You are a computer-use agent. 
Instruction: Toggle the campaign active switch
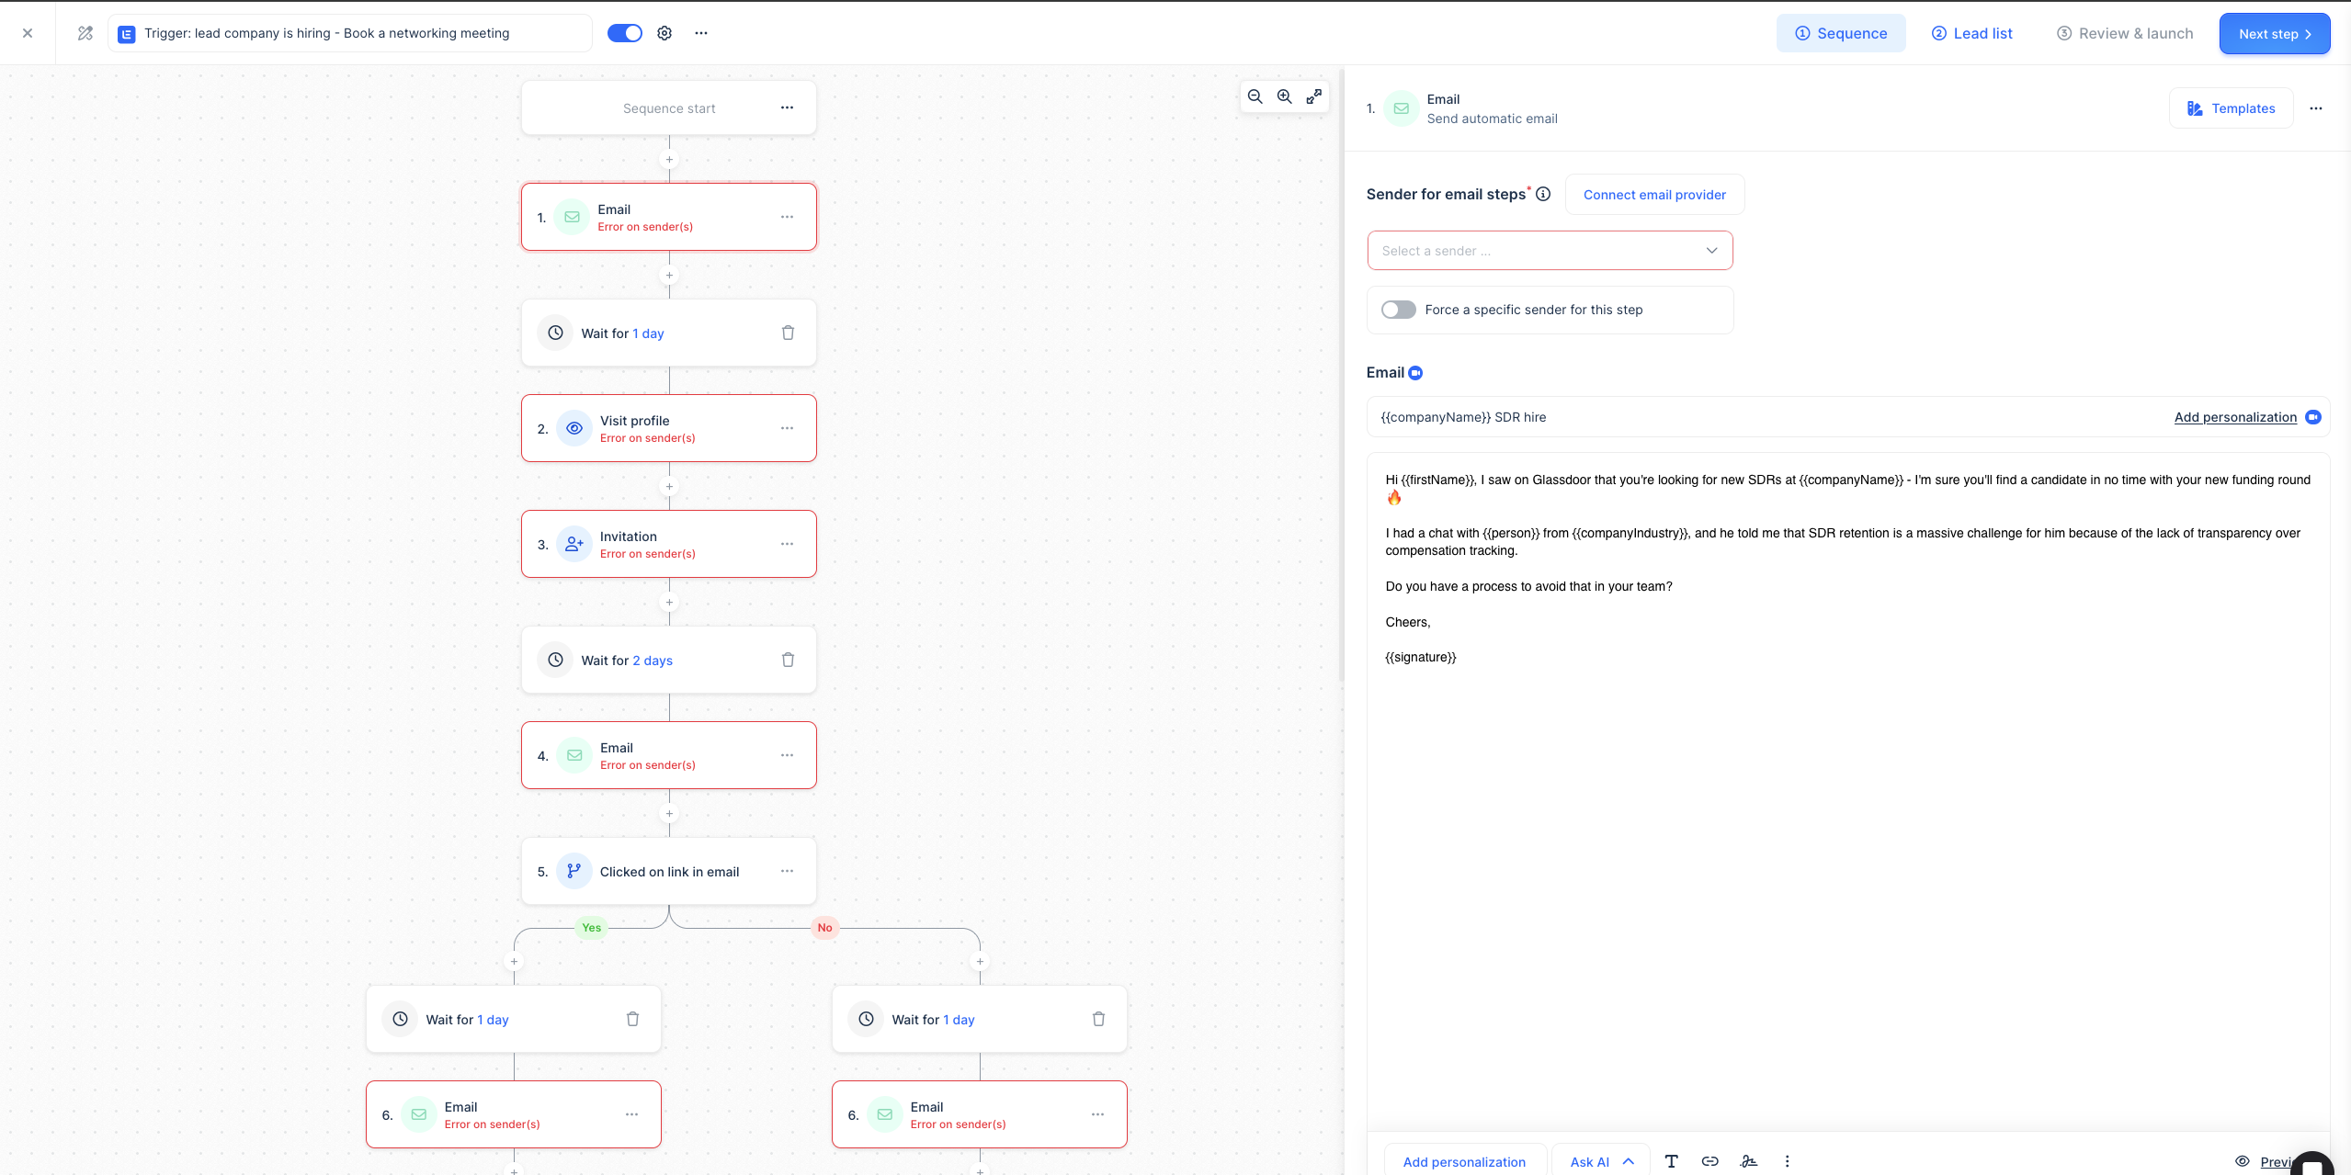click(x=625, y=33)
